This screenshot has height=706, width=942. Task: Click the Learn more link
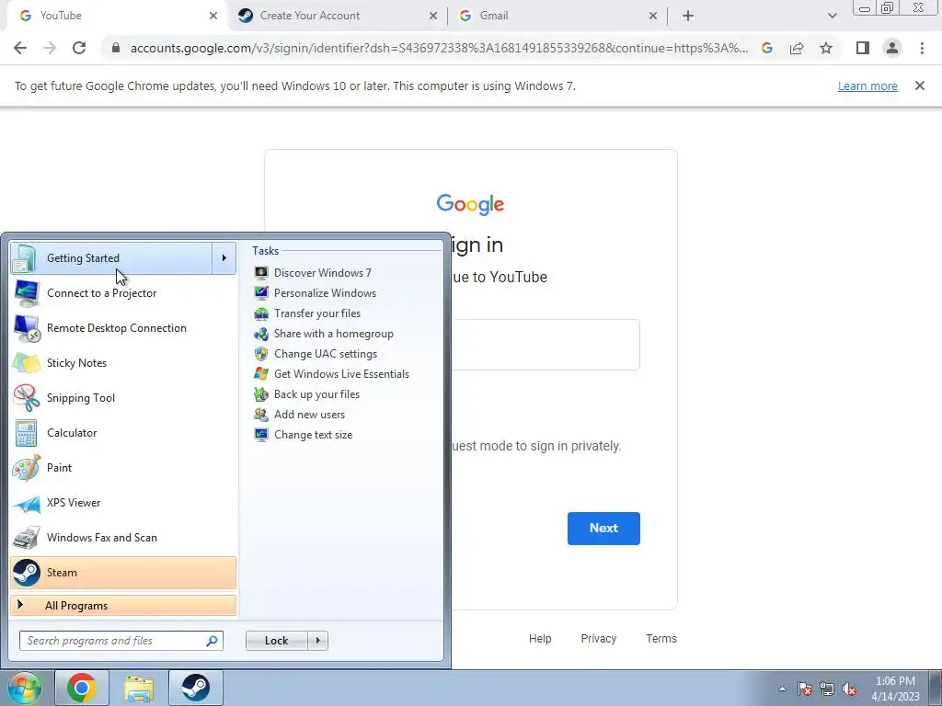pyautogui.click(x=867, y=85)
